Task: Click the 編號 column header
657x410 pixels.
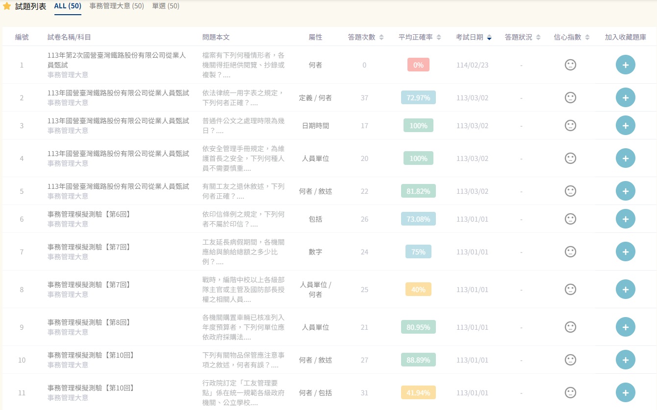Action: [22, 37]
